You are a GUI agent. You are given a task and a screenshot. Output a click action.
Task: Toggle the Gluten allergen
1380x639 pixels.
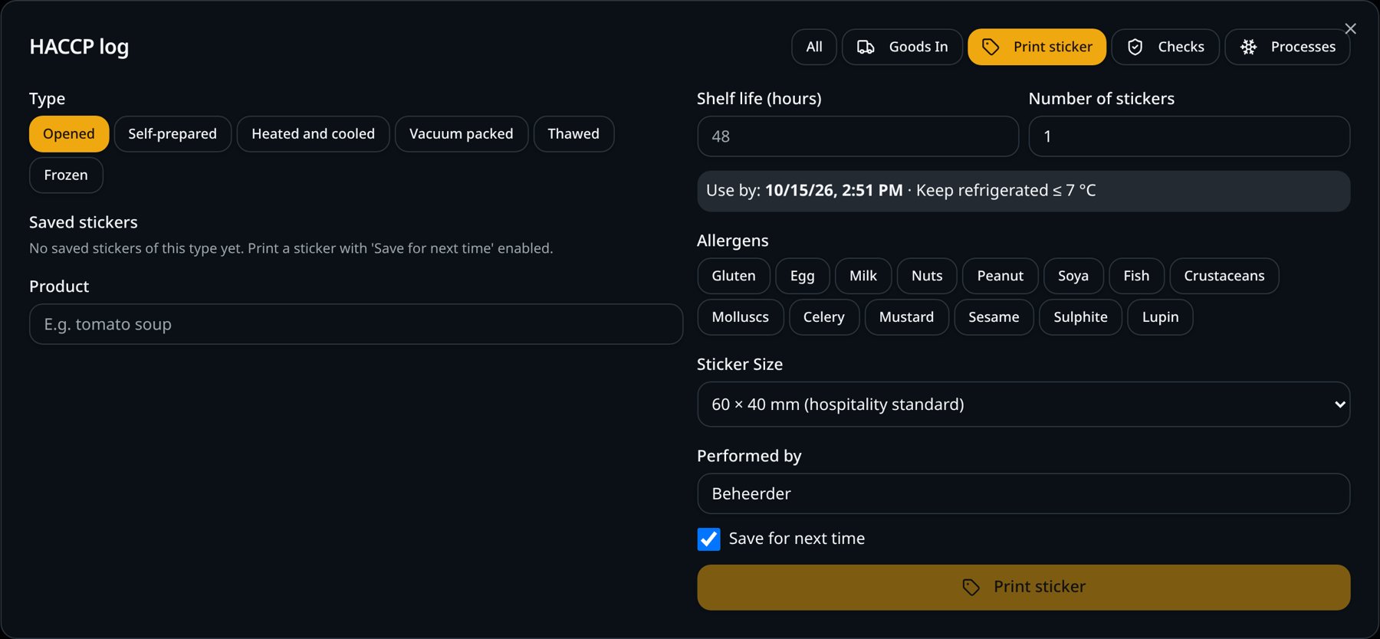(x=734, y=276)
